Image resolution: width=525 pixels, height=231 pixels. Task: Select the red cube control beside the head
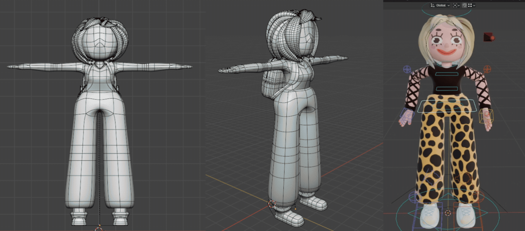point(489,37)
